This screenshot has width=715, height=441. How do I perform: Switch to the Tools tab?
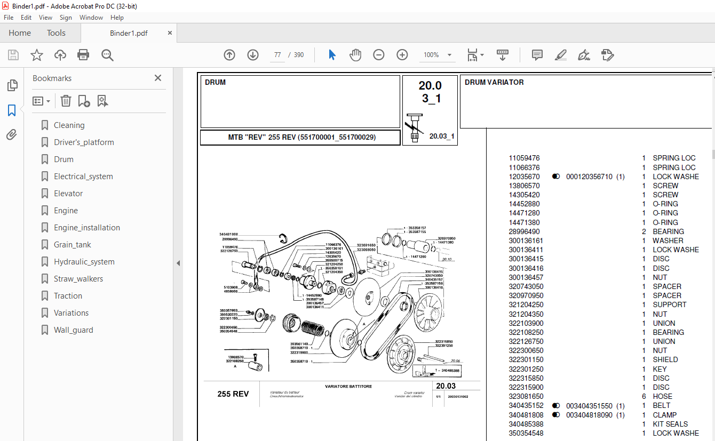[56, 33]
